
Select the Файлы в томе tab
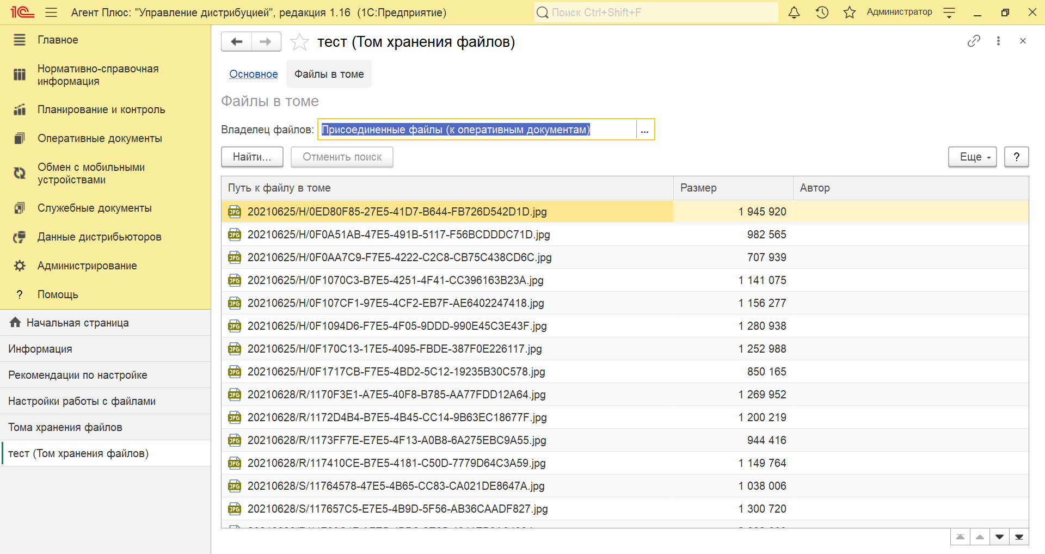click(x=329, y=74)
